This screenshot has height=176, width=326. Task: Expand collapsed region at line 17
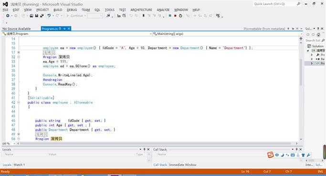[19, 52]
